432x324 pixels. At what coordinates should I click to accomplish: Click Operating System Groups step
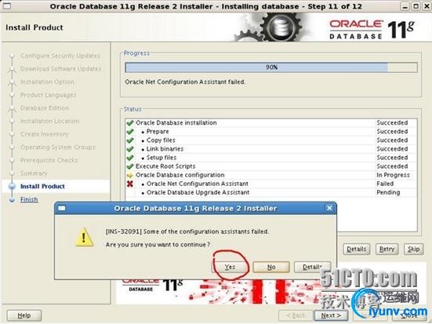57,147
